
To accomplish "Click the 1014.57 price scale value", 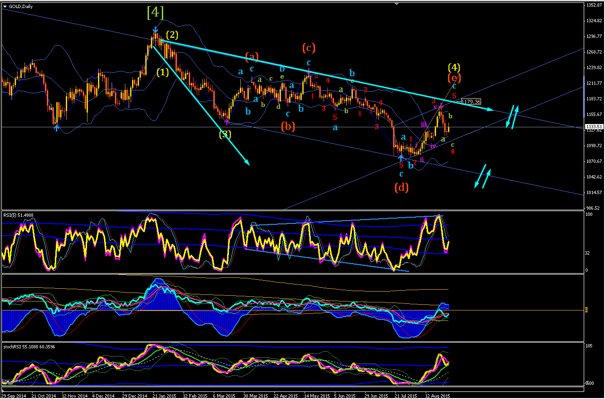I will pyautogui.click(x=593, y=193).
